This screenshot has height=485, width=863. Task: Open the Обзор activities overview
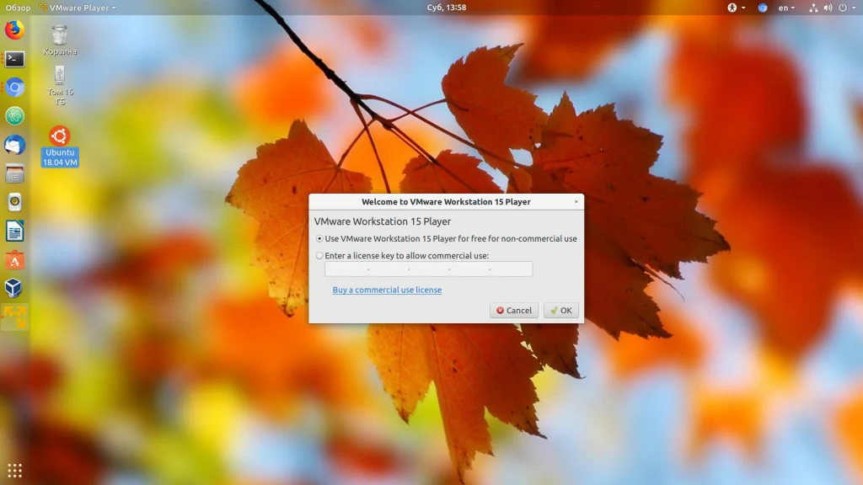(18, 8)
